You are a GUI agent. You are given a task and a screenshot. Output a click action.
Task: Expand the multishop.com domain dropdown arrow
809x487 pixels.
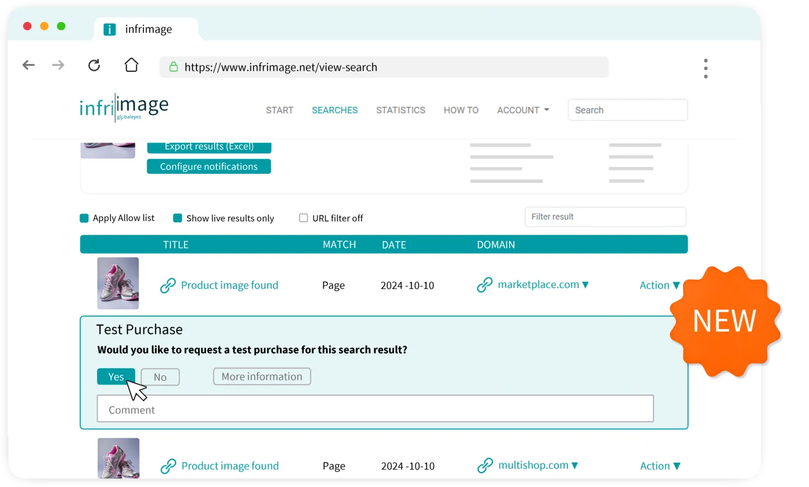pyautogui.click(x=575, y=465)
